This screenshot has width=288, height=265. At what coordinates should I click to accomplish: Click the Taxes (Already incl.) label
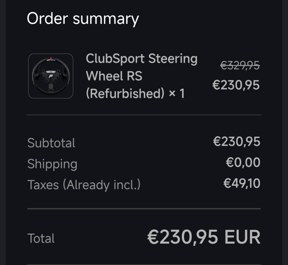point(84,185)
